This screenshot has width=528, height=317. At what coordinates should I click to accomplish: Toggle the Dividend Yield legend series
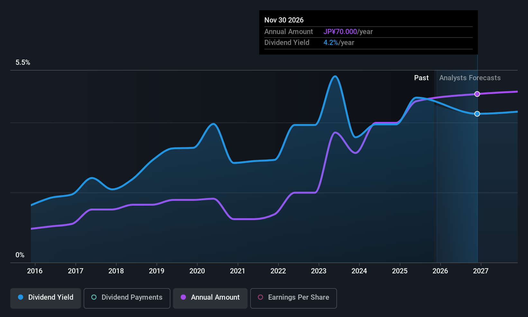tap(46, 297)
